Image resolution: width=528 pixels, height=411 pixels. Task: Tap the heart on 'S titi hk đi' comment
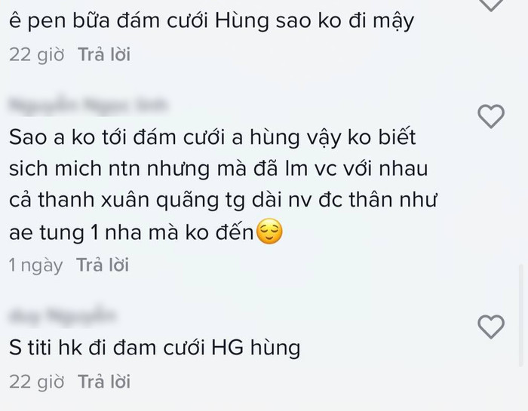point(491,327)
